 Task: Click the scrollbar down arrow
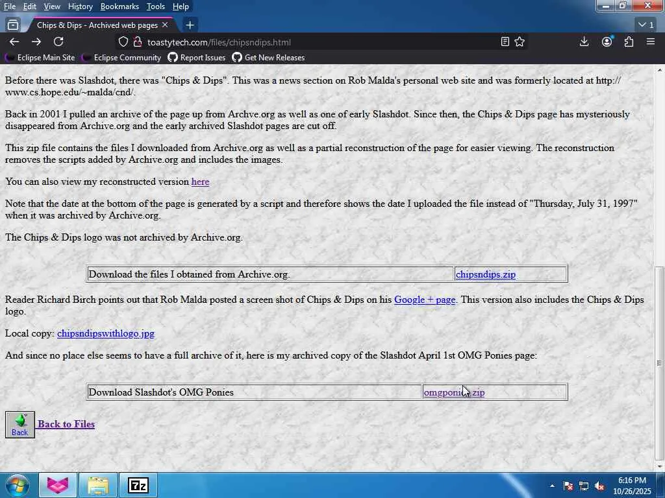pyautogui.click(x=659, y=466)
